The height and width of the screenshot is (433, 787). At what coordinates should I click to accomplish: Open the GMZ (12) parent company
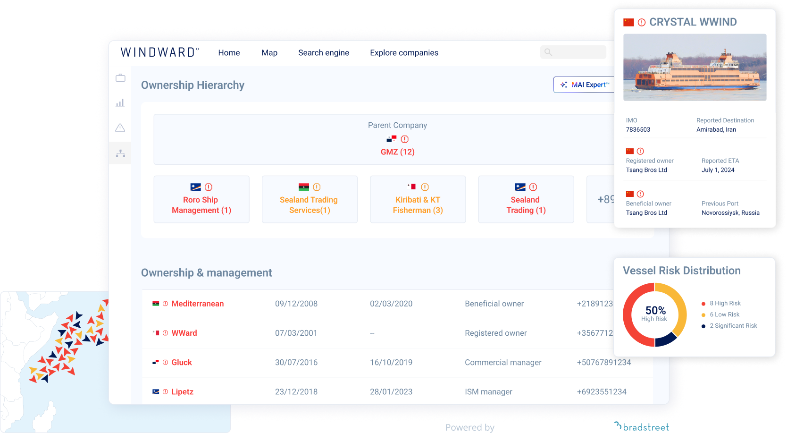(398, 152)
